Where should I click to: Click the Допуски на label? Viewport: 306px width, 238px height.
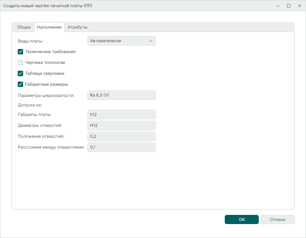point(30,105)
